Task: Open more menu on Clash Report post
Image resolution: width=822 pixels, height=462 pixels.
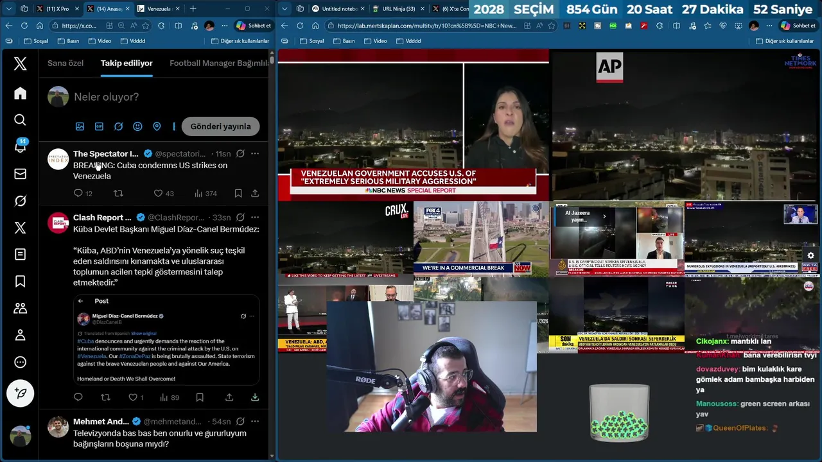Action: 255,218
